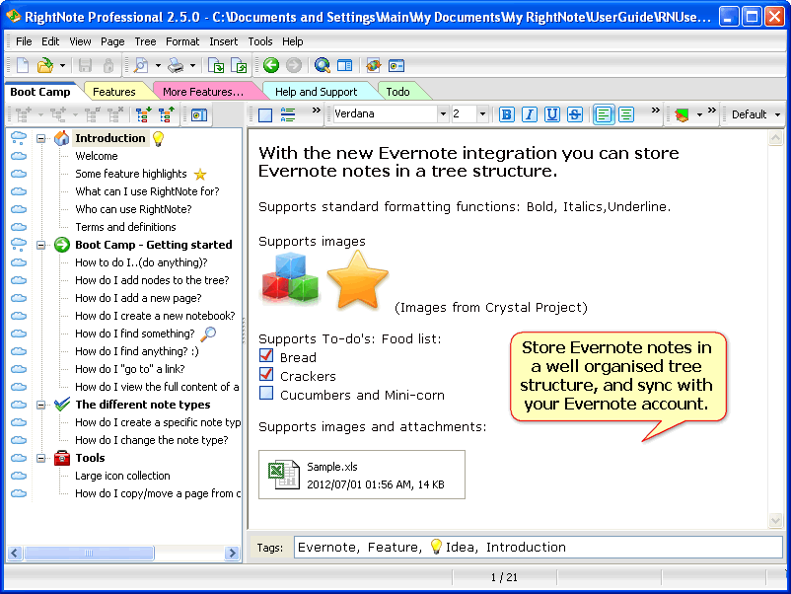Viewport: 791px width, 594px height.
Task: Click the gold star image in note
Action: click(x=358, y=279)
